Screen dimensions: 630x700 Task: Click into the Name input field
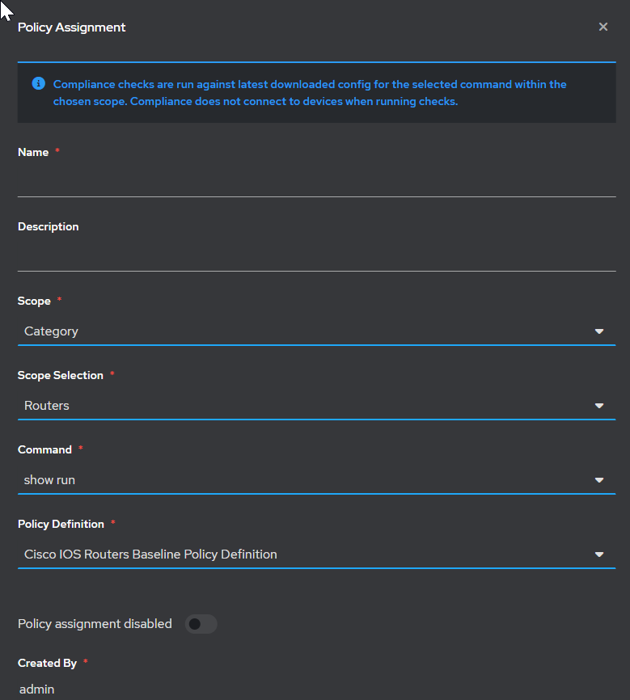point(316,183)
